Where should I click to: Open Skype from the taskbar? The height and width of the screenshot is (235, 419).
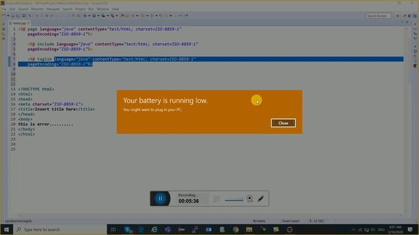pyautogui.click(x=128, y=229)
